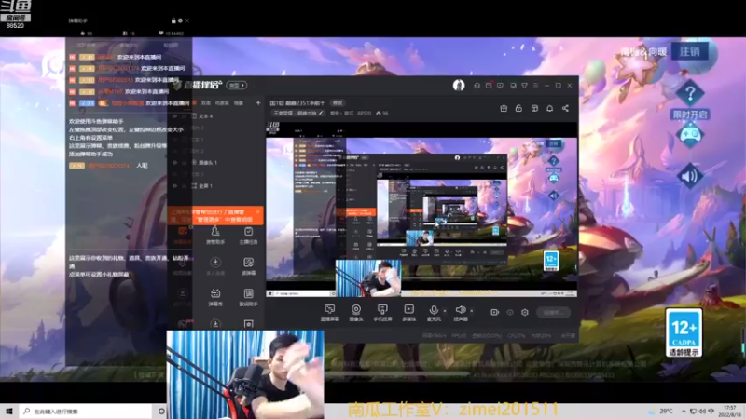The image size is (746, 419).
Task: Dismiss the orange notification banner
Action: [258, 212]
